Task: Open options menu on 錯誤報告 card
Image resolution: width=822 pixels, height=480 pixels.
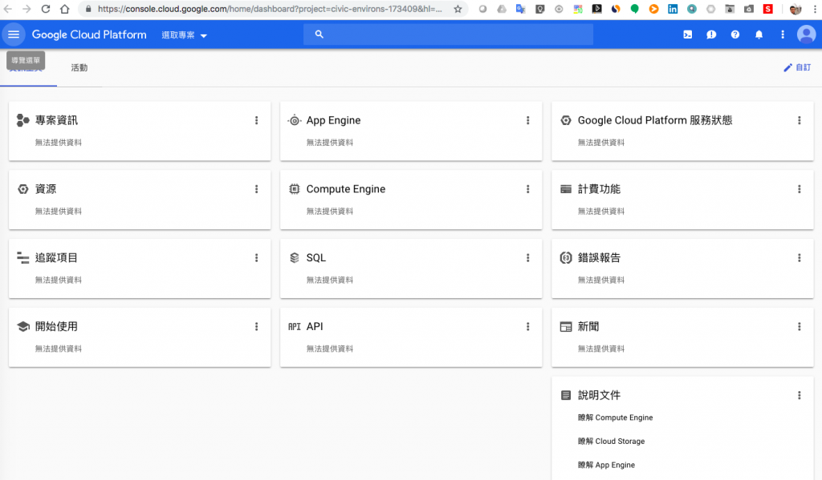Action: point(800,257)
